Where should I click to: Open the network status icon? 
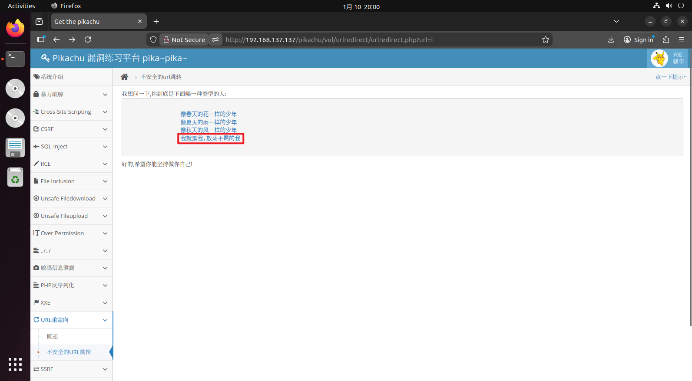656,6
